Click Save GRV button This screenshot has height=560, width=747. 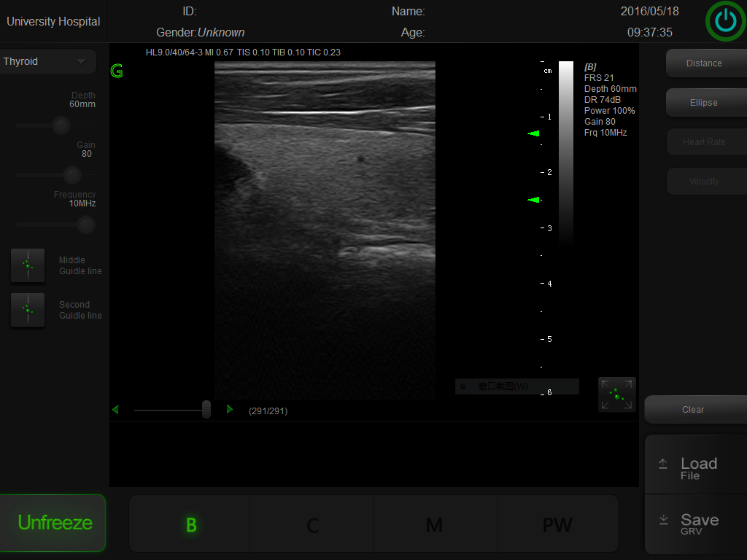pos(696,524)
